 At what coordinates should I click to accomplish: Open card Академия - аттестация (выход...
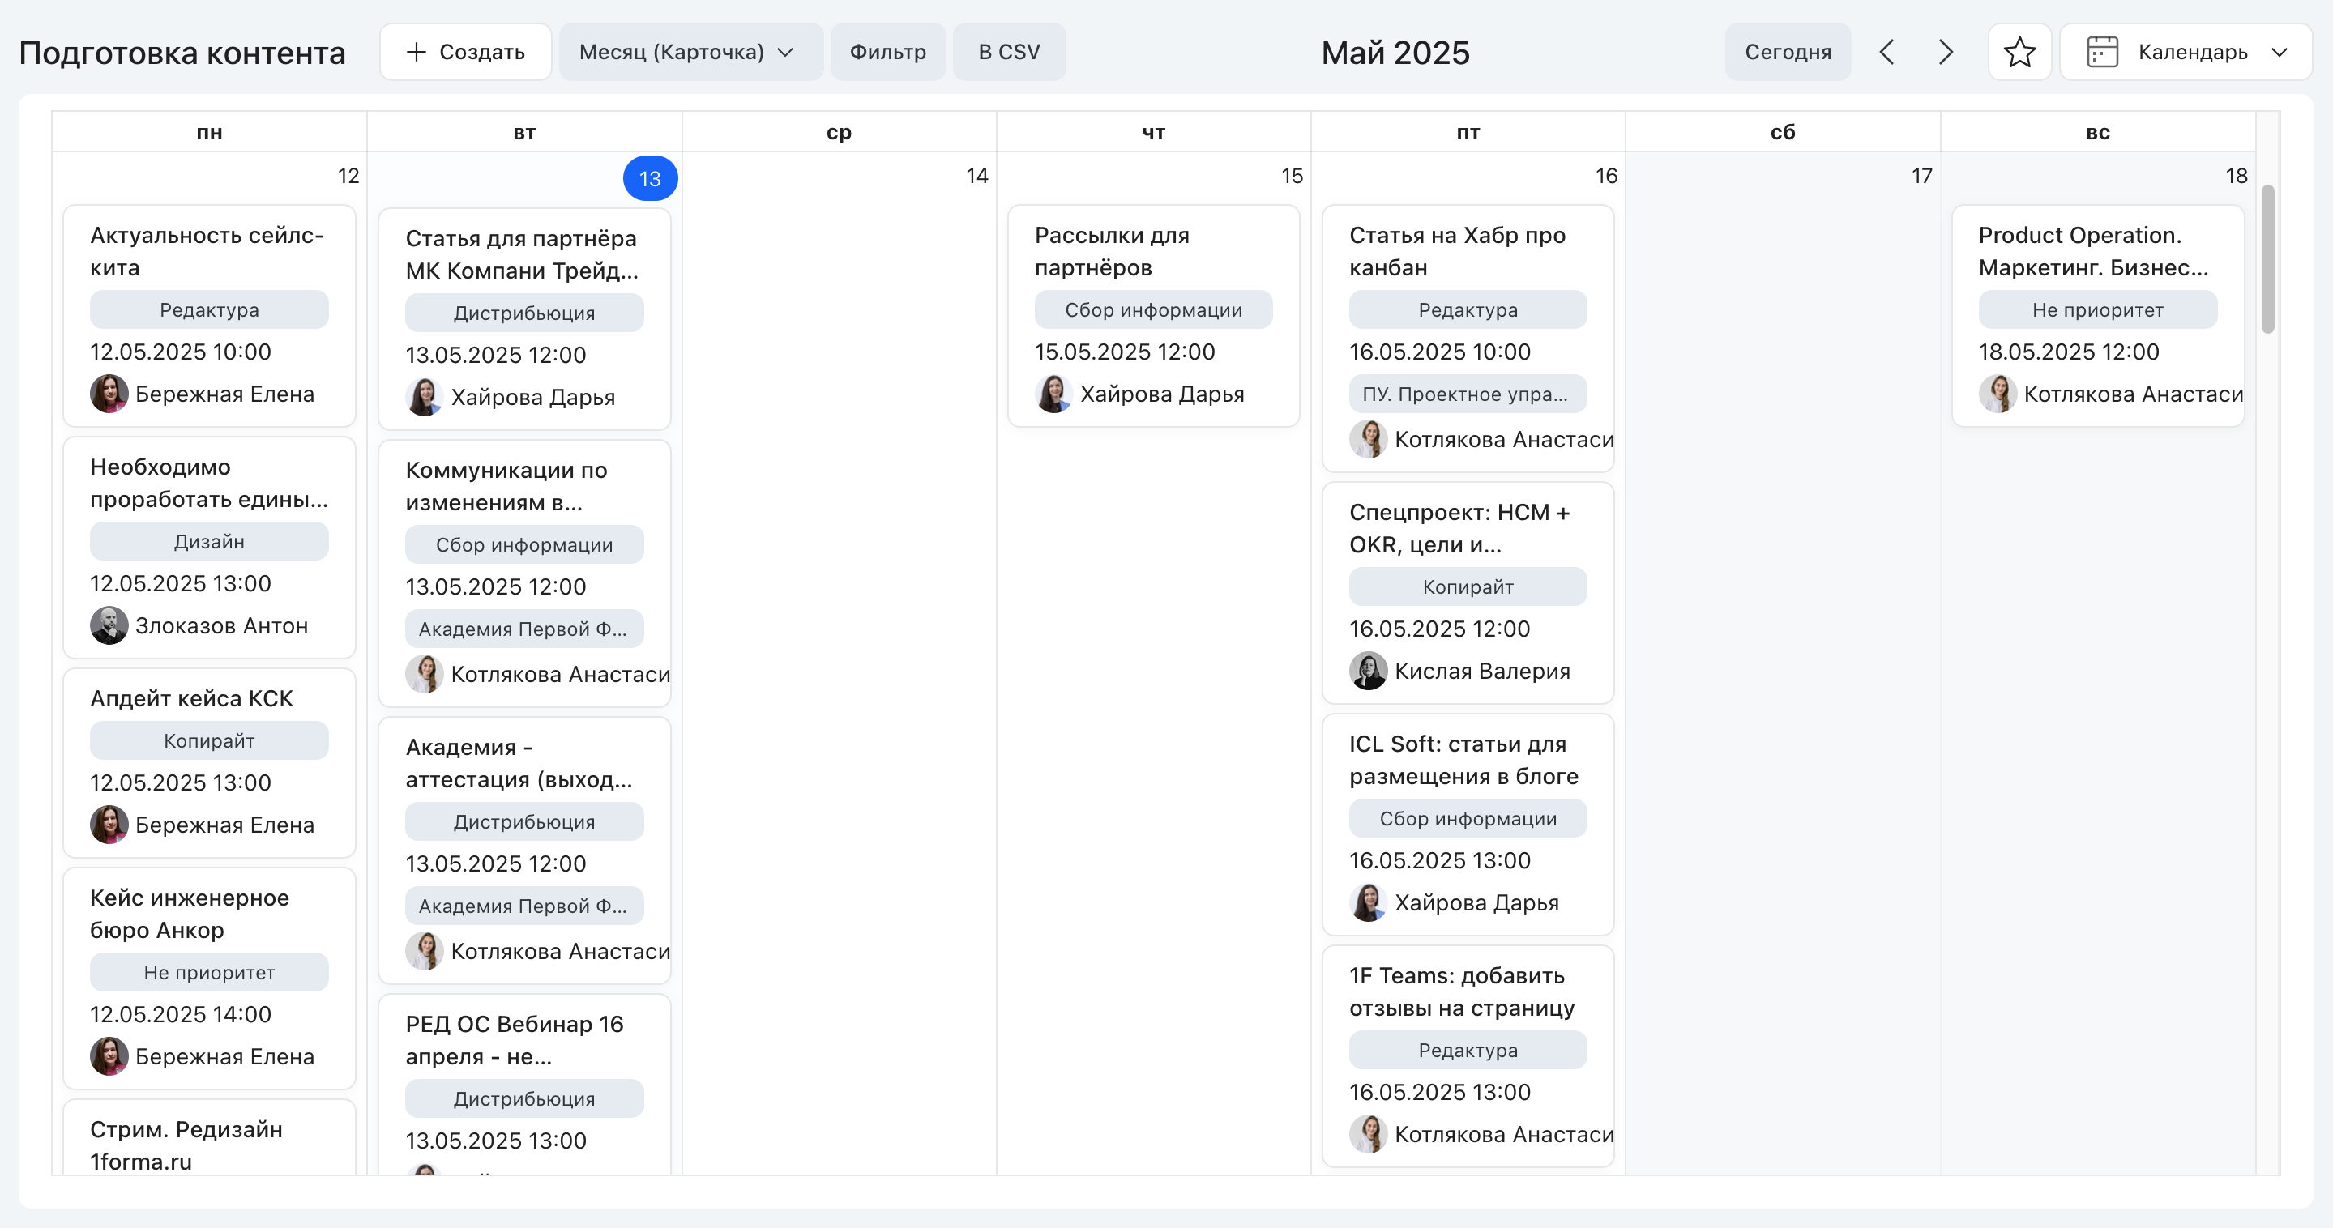pyautogui.click(x=524, y=851)
